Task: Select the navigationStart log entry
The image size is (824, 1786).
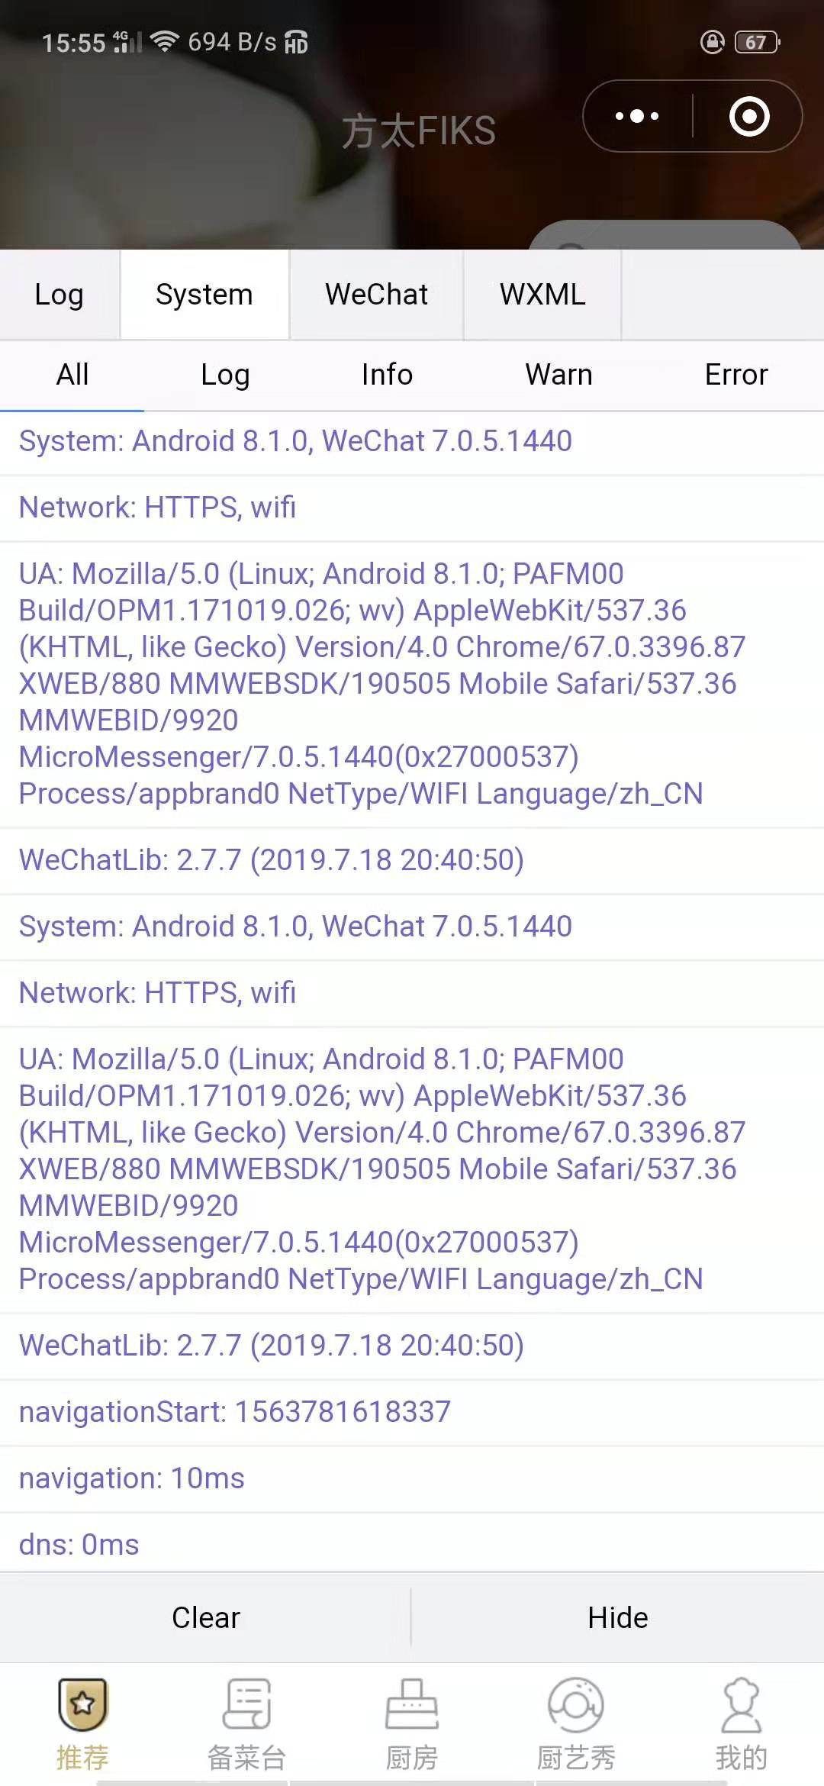Action: (412, 1412)
